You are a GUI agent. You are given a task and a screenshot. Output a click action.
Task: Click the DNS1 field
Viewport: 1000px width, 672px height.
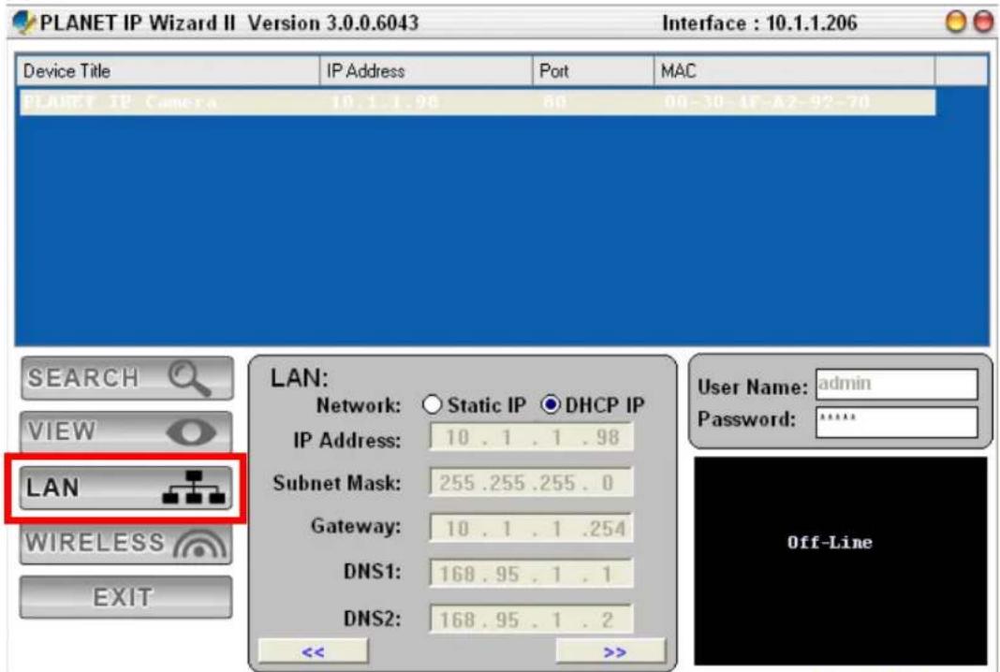pyautogui.click(x=531, y=574)
